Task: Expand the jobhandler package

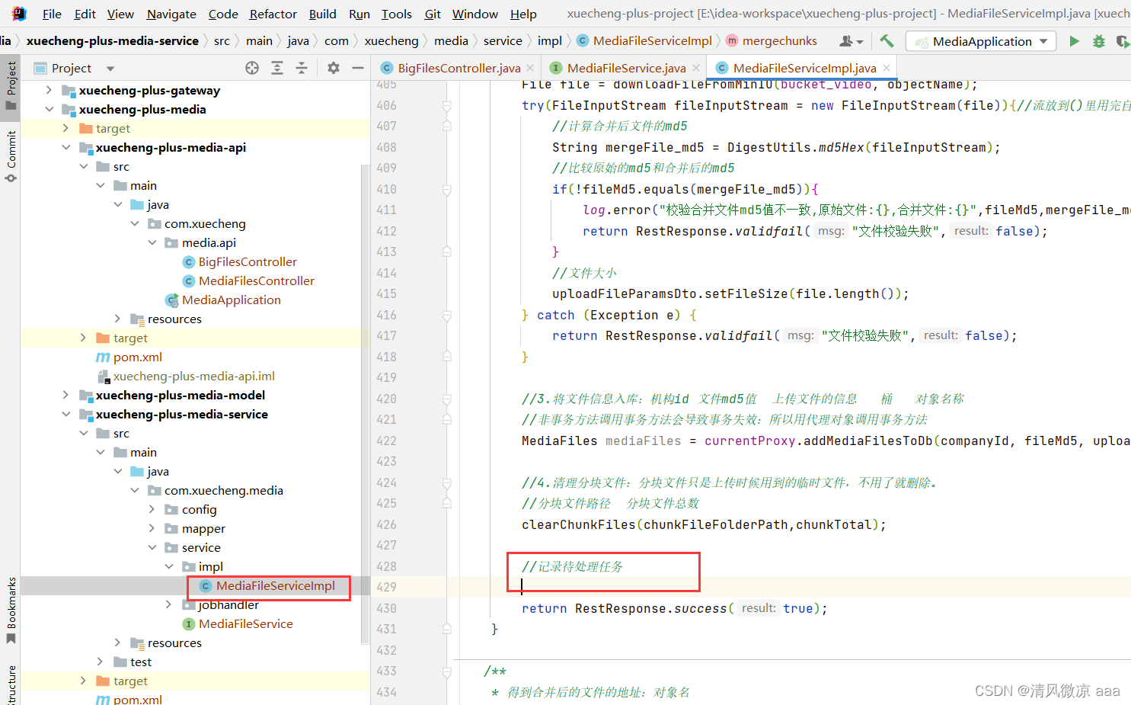Action: tap(169, 604)
